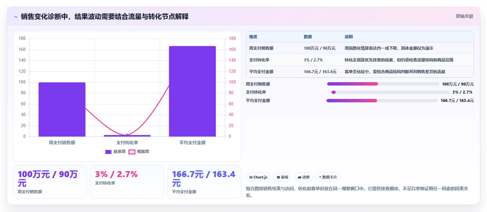Click the 数据卡片 tag chip

[x=328, y=177]
